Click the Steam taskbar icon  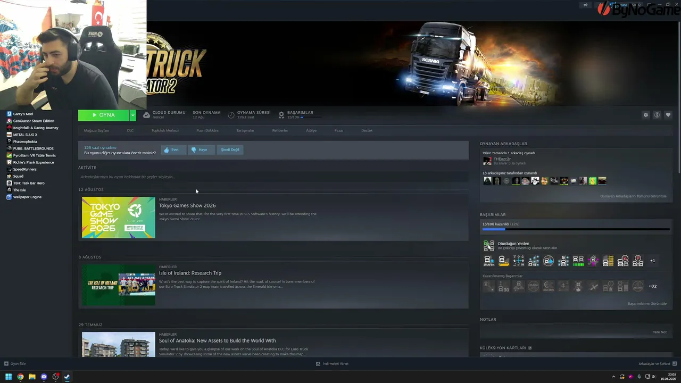click(67, 377)
